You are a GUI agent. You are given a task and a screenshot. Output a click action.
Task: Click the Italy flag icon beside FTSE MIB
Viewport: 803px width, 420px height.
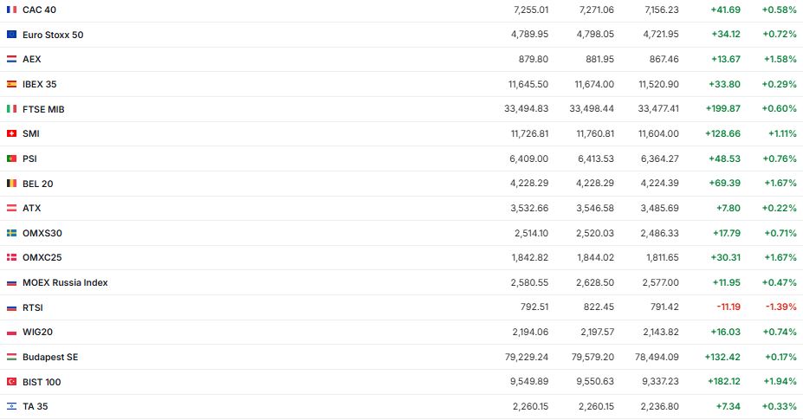pyautogui.click(x=11, y=109)
